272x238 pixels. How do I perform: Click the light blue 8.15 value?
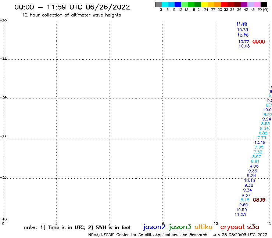coord(245,200)
